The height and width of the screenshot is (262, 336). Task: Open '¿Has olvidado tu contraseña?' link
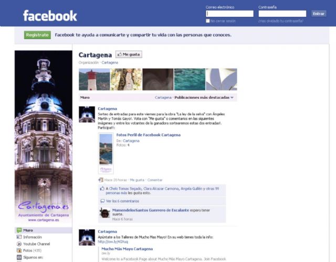pos(280,21)
